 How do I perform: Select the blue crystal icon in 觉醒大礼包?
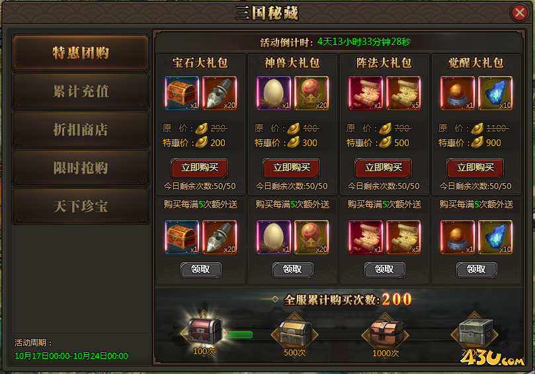495,93
